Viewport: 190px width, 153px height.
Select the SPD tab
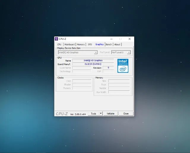point(90,45)
